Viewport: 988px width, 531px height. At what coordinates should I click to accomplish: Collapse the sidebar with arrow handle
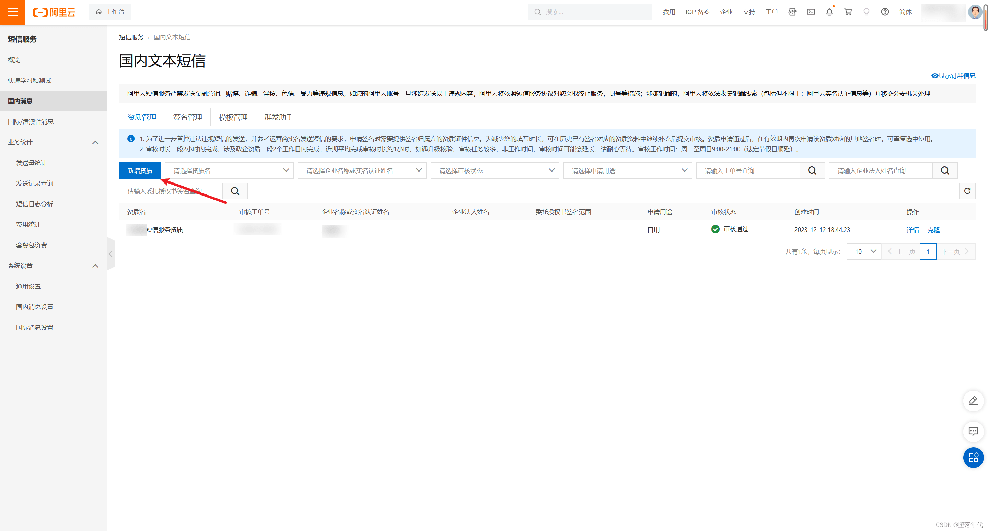point(111,254)
